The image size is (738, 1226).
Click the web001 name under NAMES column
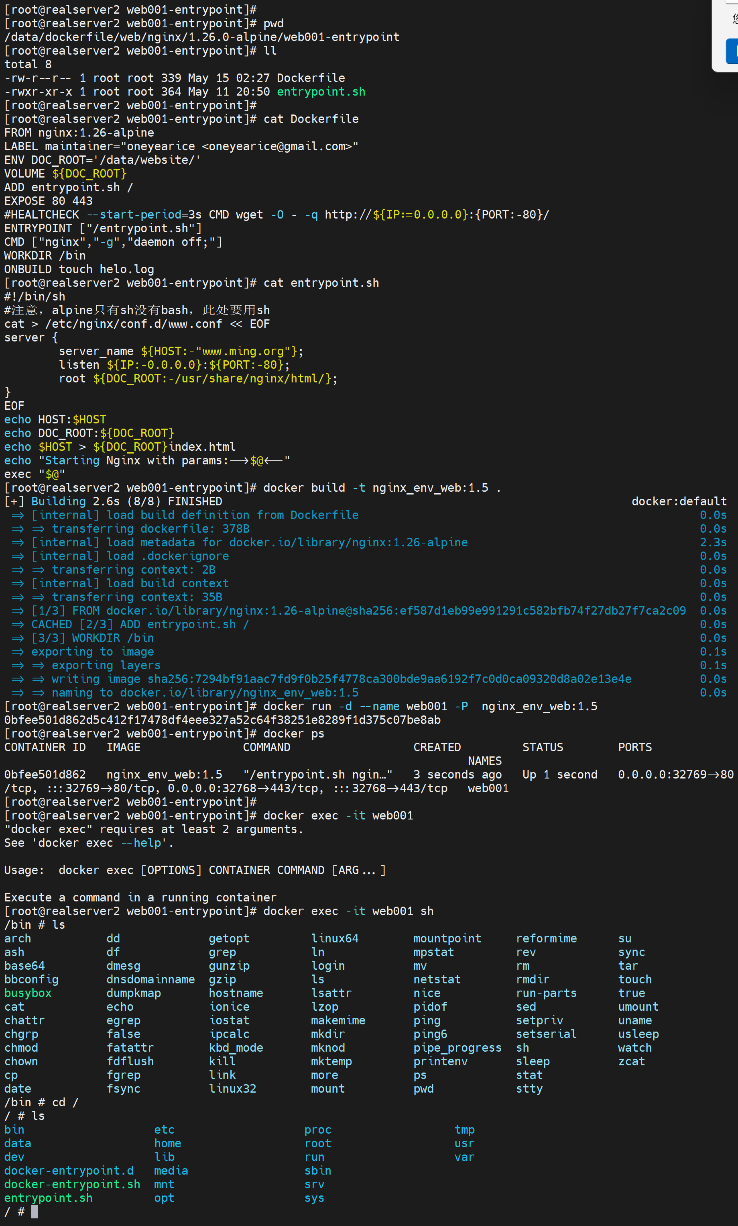pos(488,788)
